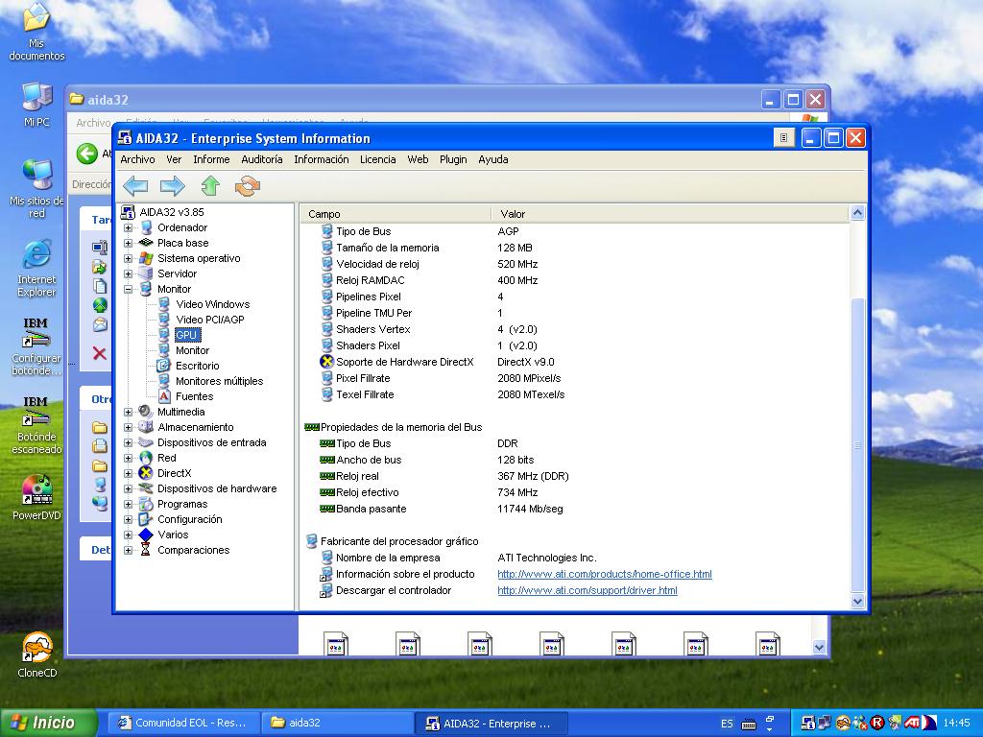Screen dimensions: 983x737
Task: Select the AIDA32 v3.85 root node
Action: click(172, 212)
